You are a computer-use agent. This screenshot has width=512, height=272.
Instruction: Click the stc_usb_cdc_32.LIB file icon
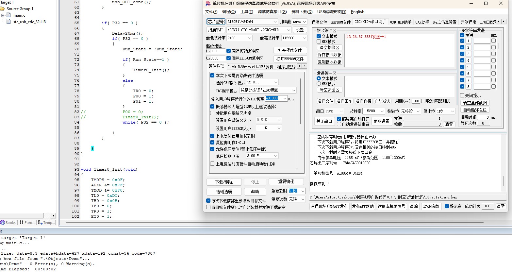click(x=9, y=22)
